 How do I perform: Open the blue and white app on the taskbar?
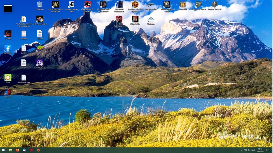(x=25, y=150)
